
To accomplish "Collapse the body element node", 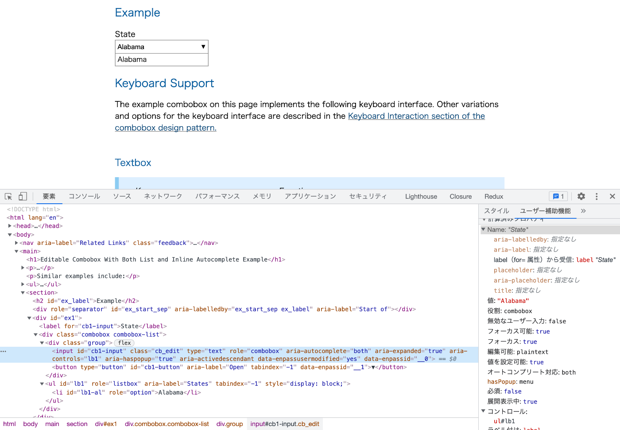I will point(10,235).
